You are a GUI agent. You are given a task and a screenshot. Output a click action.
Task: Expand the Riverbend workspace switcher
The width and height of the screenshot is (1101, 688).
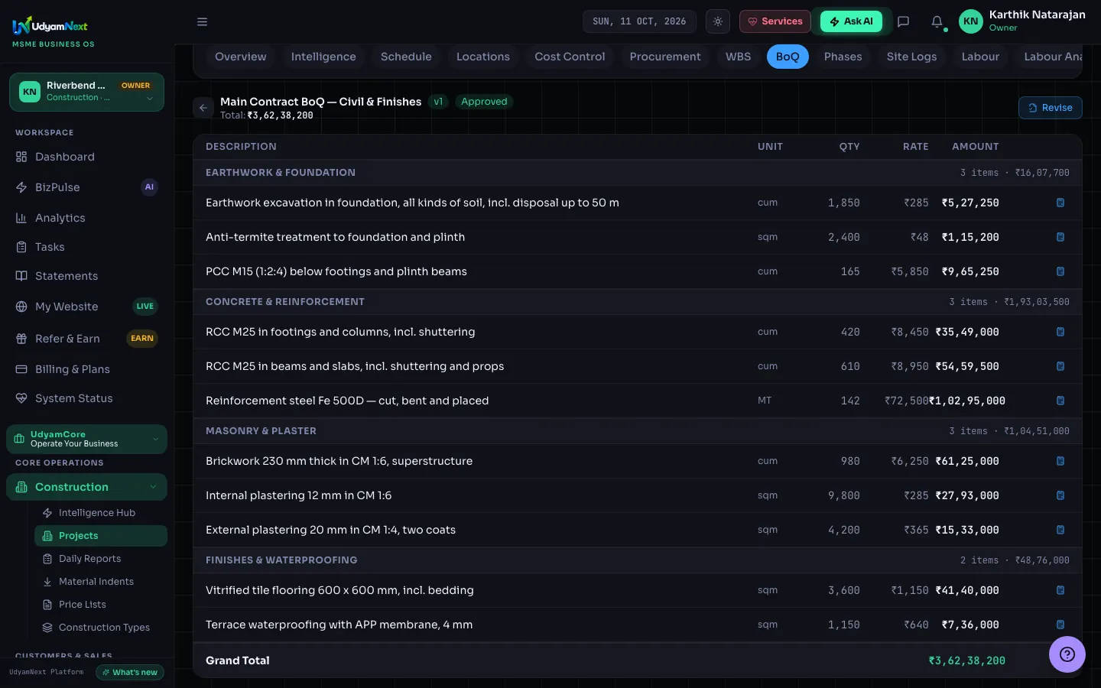[x=86, y=92]
